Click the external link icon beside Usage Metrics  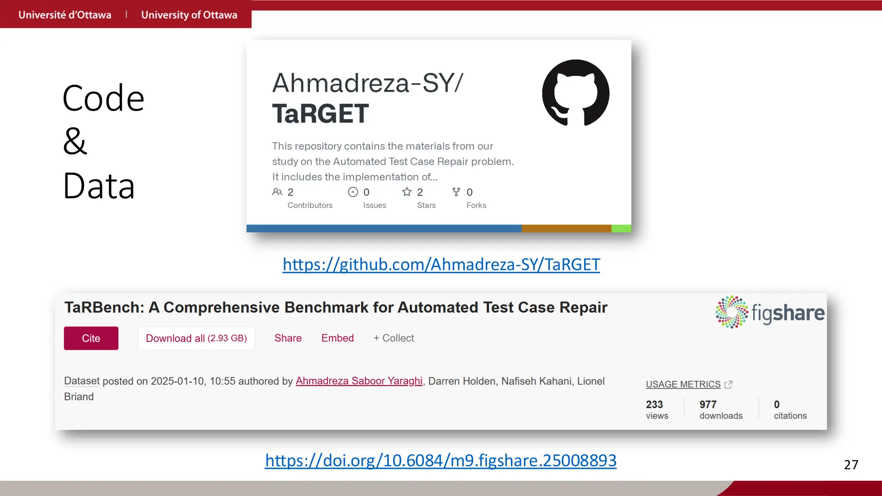[x=729, y=384]
